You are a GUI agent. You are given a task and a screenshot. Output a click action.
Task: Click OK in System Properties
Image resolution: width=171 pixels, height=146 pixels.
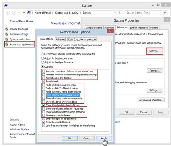pyautogui.click(x=126, y=112)
